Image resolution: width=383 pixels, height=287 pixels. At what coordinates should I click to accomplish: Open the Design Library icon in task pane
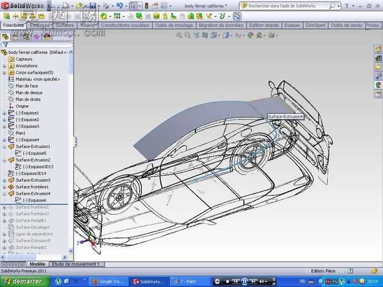tap(378, 58)
